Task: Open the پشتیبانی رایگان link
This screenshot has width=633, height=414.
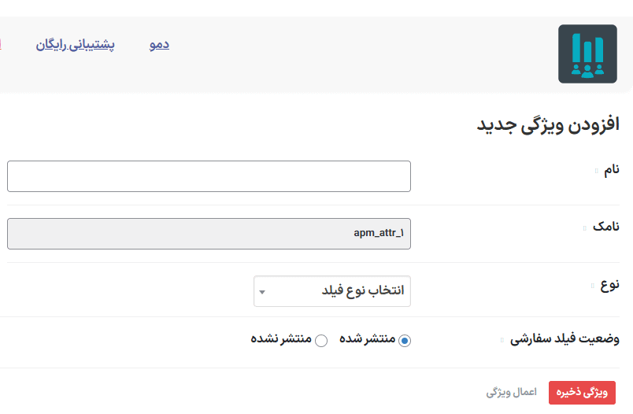Action: pyautogui.click(x=75, y=44)
